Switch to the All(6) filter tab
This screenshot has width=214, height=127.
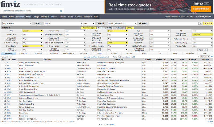[x=129, y=28]
